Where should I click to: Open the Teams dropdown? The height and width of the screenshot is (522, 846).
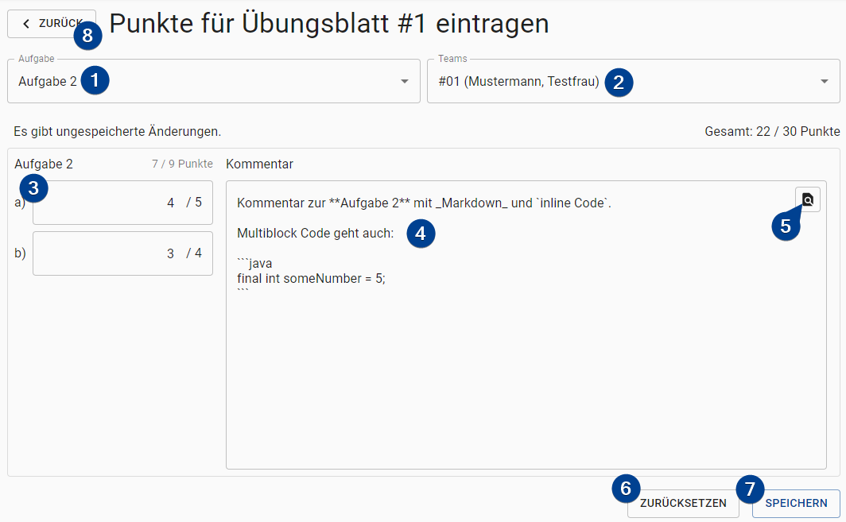tap(634, 81)
